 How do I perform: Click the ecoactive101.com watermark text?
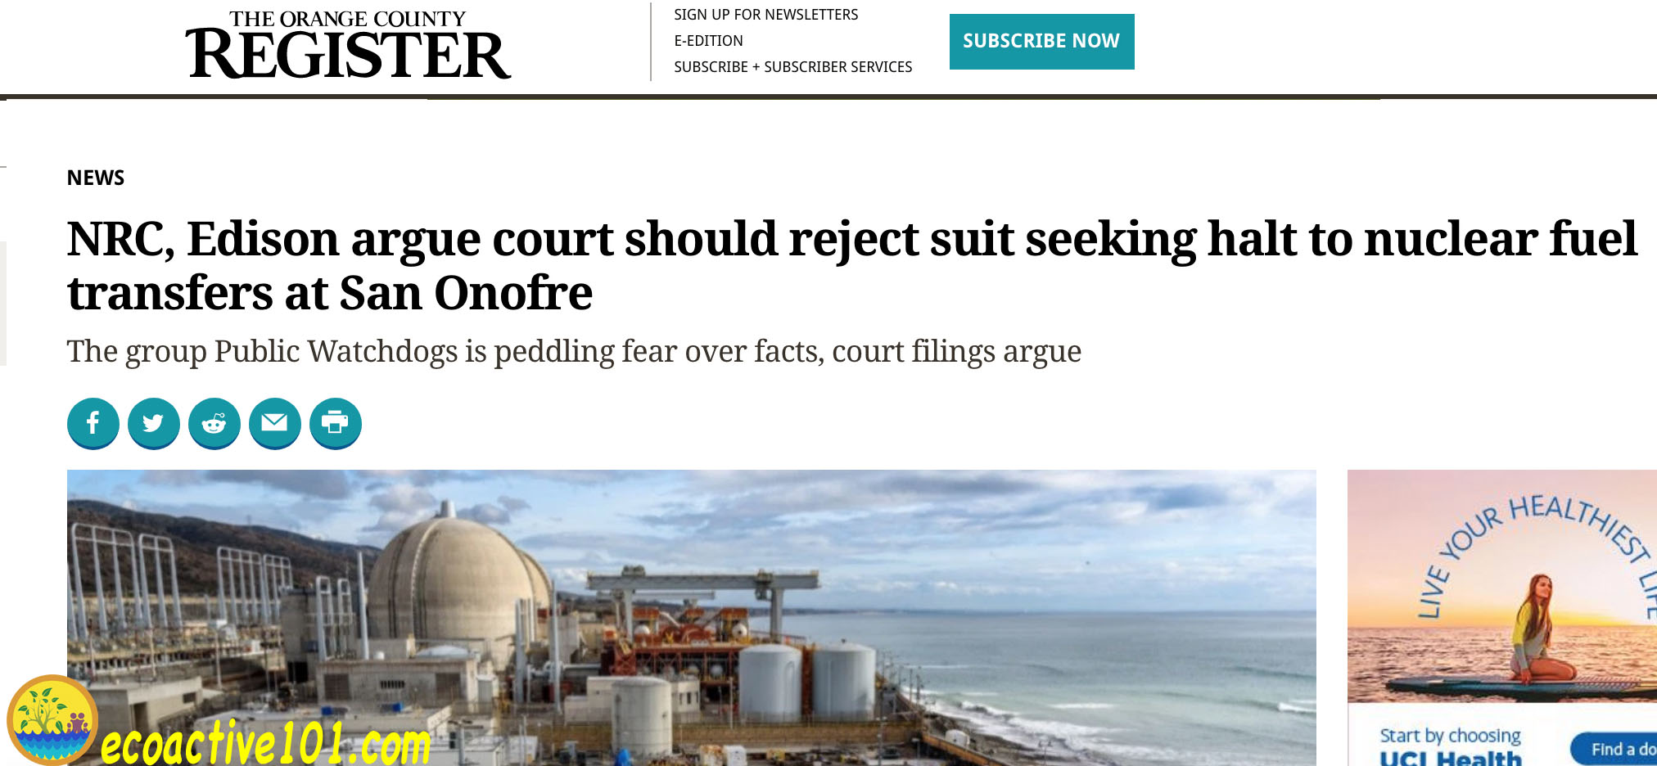pyautogui.click(x=266, y=743)
